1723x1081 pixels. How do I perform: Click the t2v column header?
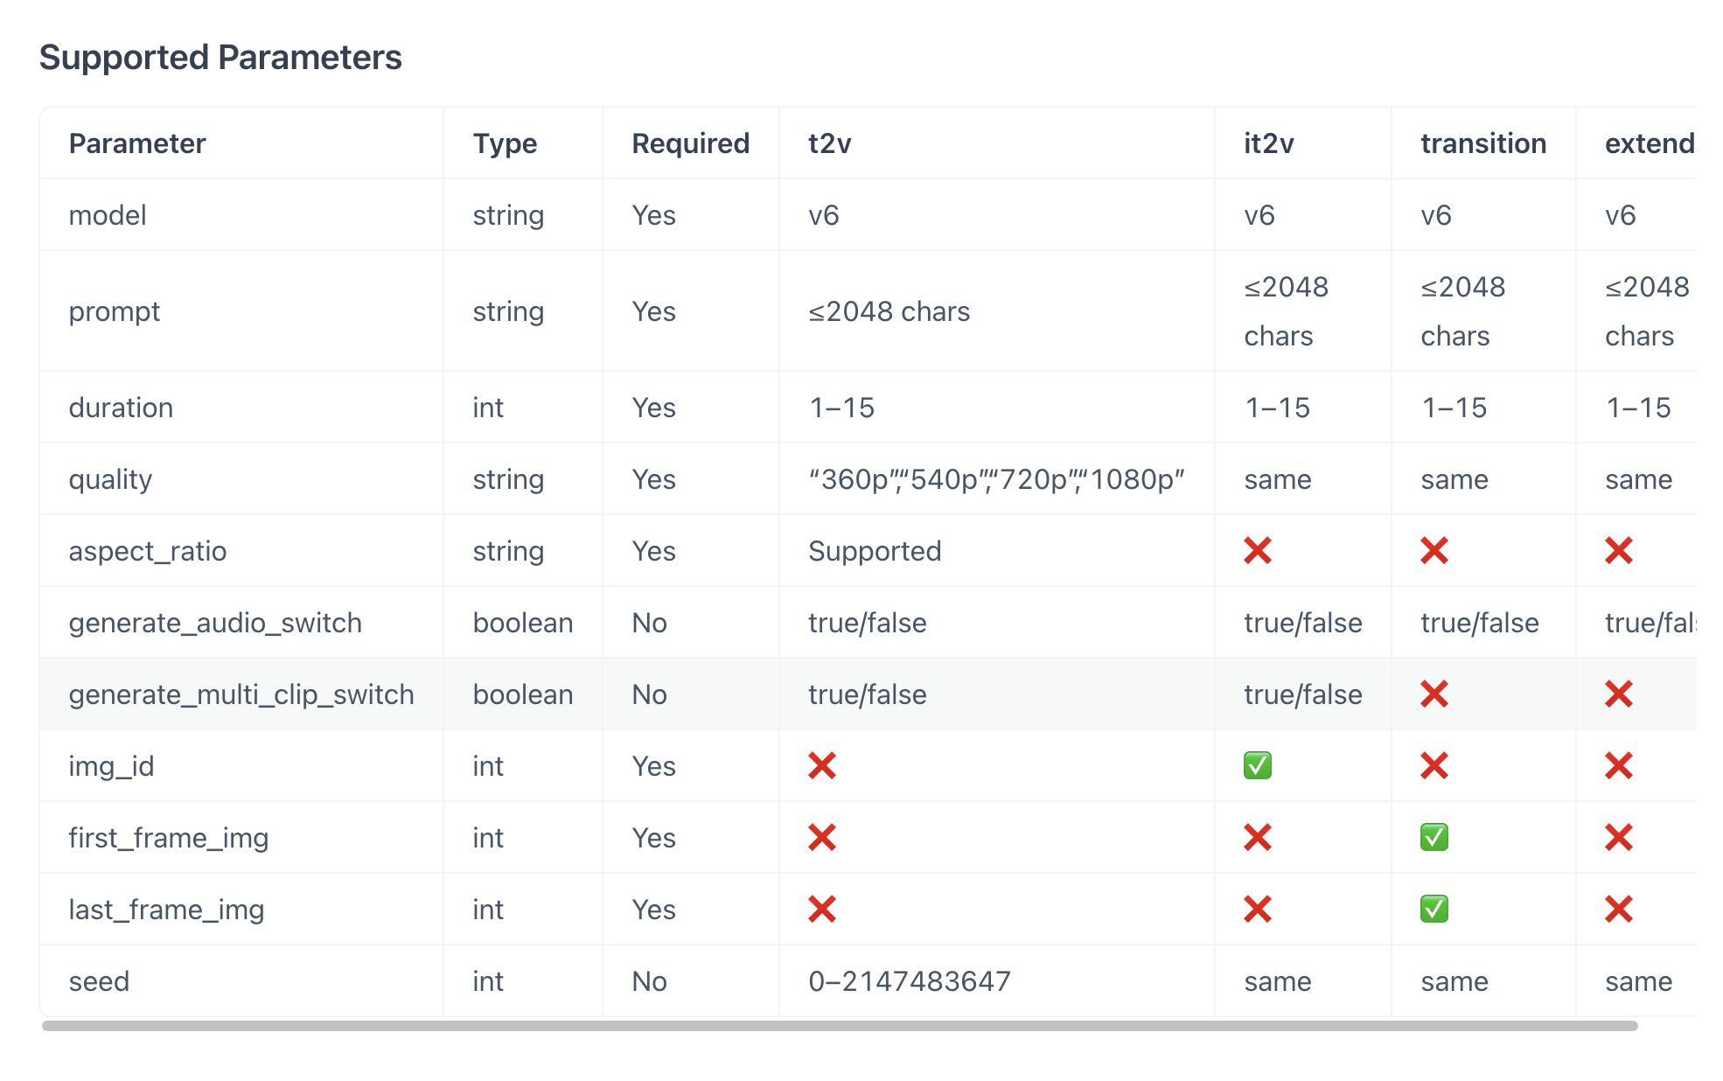coord(829,143)
